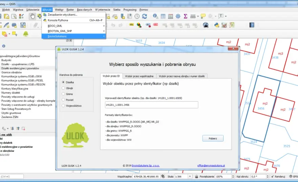
Task: Click the globe with binoculars icon
Action: (x=206, y=25)
